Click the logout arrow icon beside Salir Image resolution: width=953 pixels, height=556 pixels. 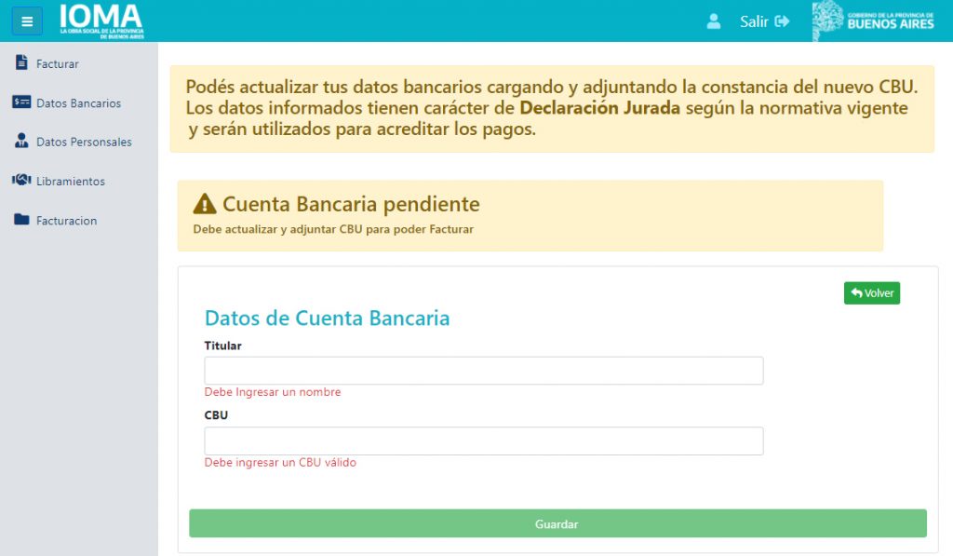click(782, 21)
